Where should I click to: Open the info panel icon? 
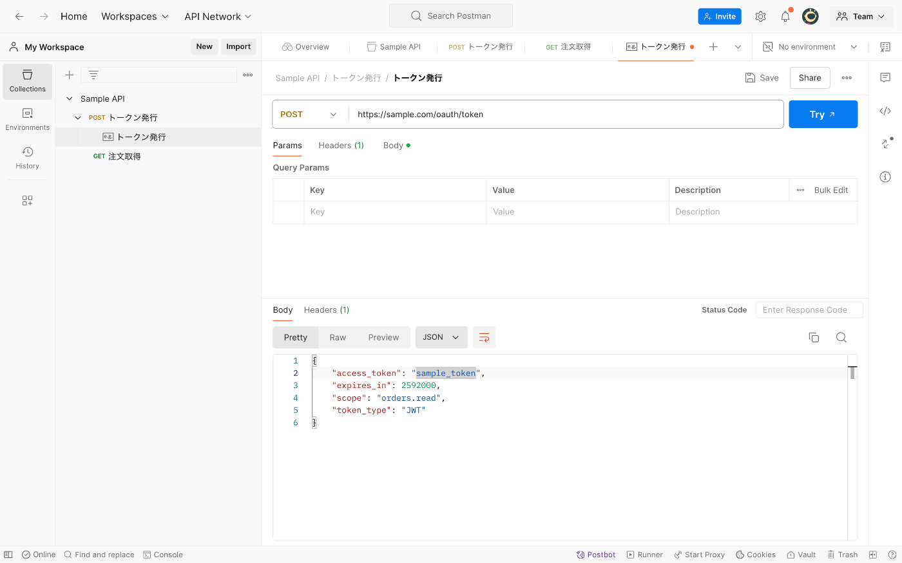(885, 176)
